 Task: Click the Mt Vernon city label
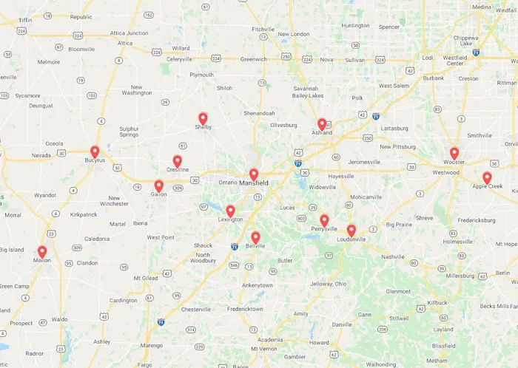[264, 349]
